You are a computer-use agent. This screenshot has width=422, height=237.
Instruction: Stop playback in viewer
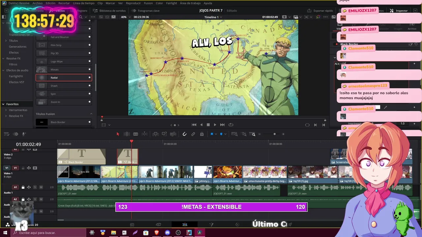point(208,125)
